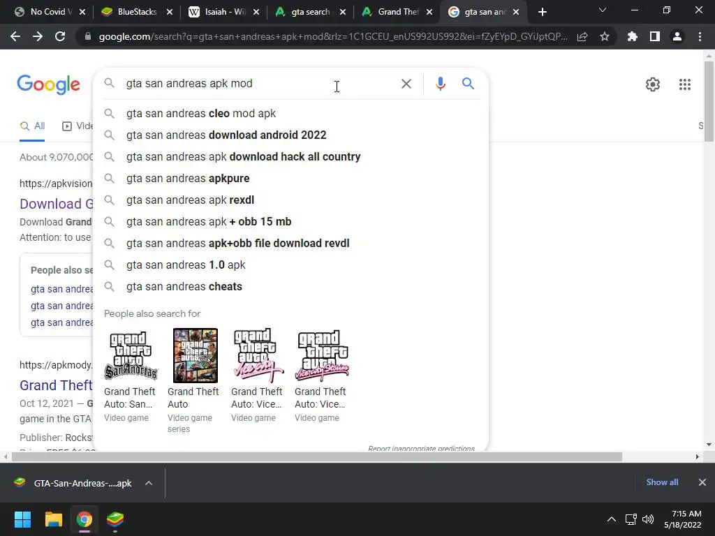Choose suggestion gta san andreas cheats
The width and height of the screenshot is (715, 536).
click(290, 287)
